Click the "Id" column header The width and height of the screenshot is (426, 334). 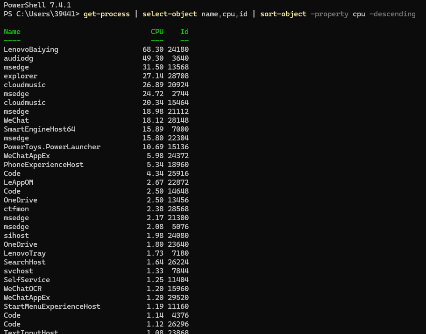185,32
